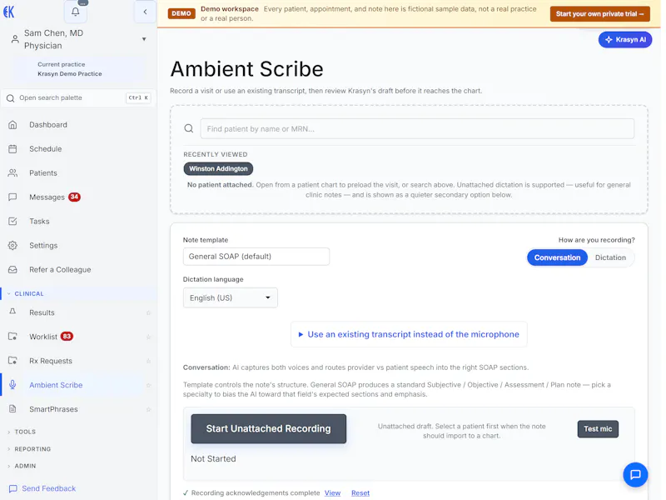The width and height of the screenshot is (666, 500).
Task: Open the Tasks page
Action: [x=39, y=222]
